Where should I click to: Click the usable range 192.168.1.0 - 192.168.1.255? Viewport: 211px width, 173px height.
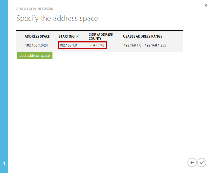pos(145,45)
